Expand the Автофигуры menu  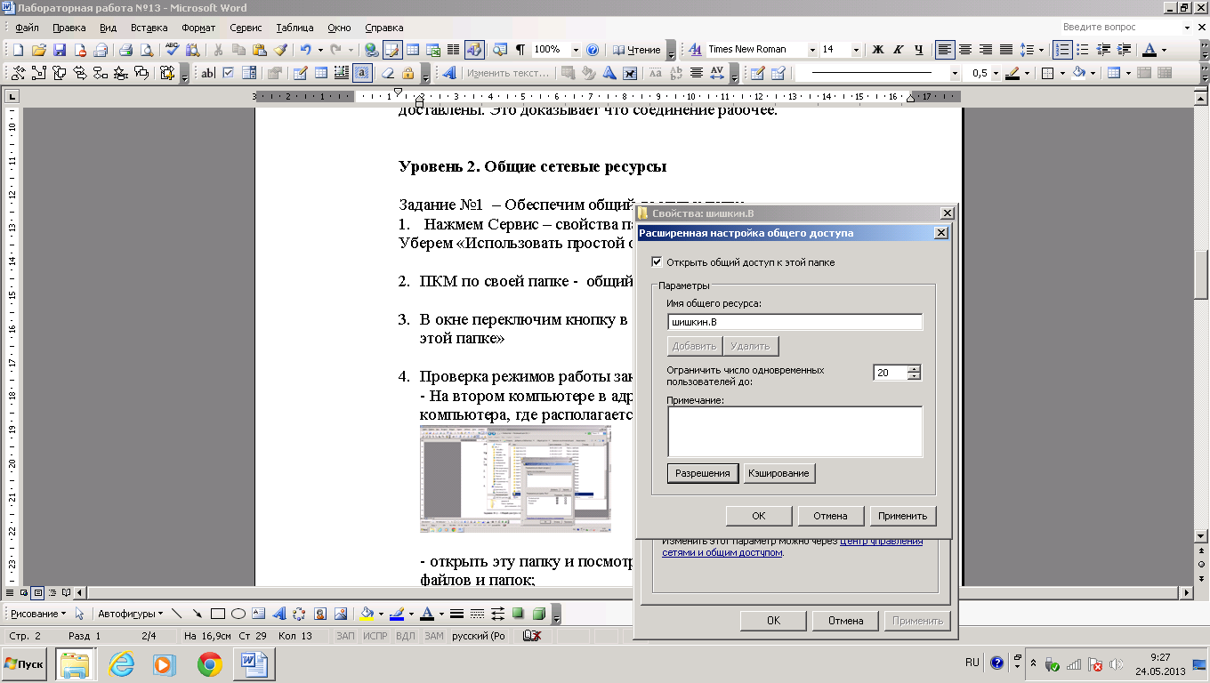click(130, 614)
